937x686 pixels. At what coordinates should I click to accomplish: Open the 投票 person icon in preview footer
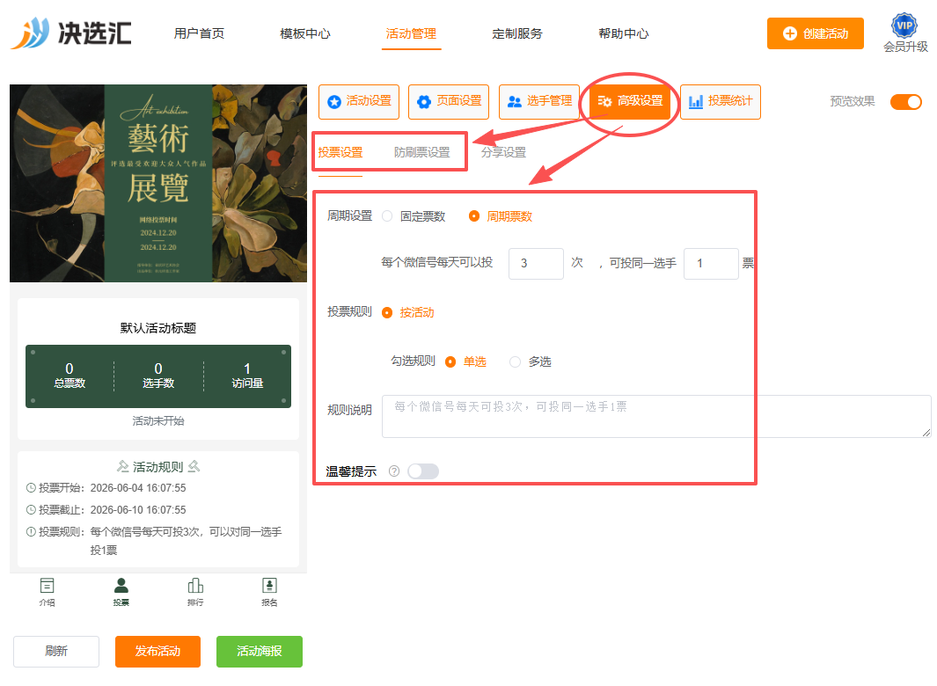coord(121,586)
